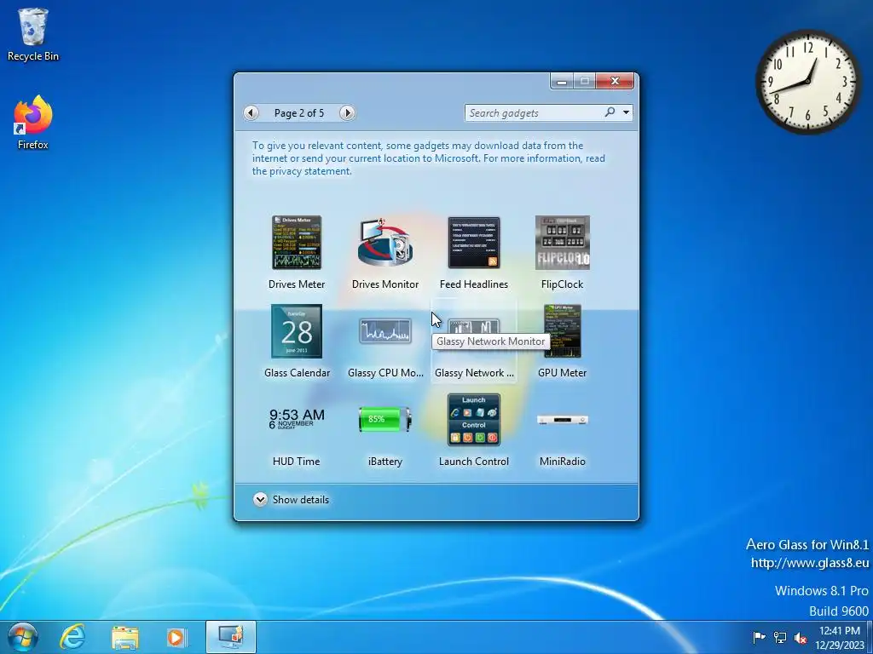Click the desktop analog clock gadget
This screenshot has width=873, height=654.
coord(808,82)
